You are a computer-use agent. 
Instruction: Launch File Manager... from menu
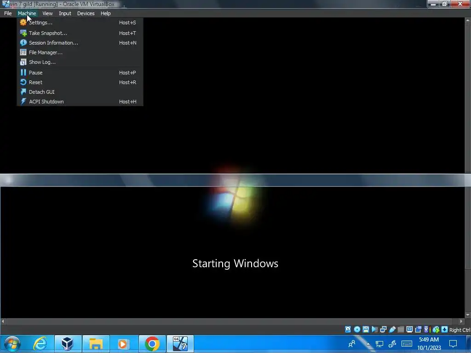(x=80, y=52)
